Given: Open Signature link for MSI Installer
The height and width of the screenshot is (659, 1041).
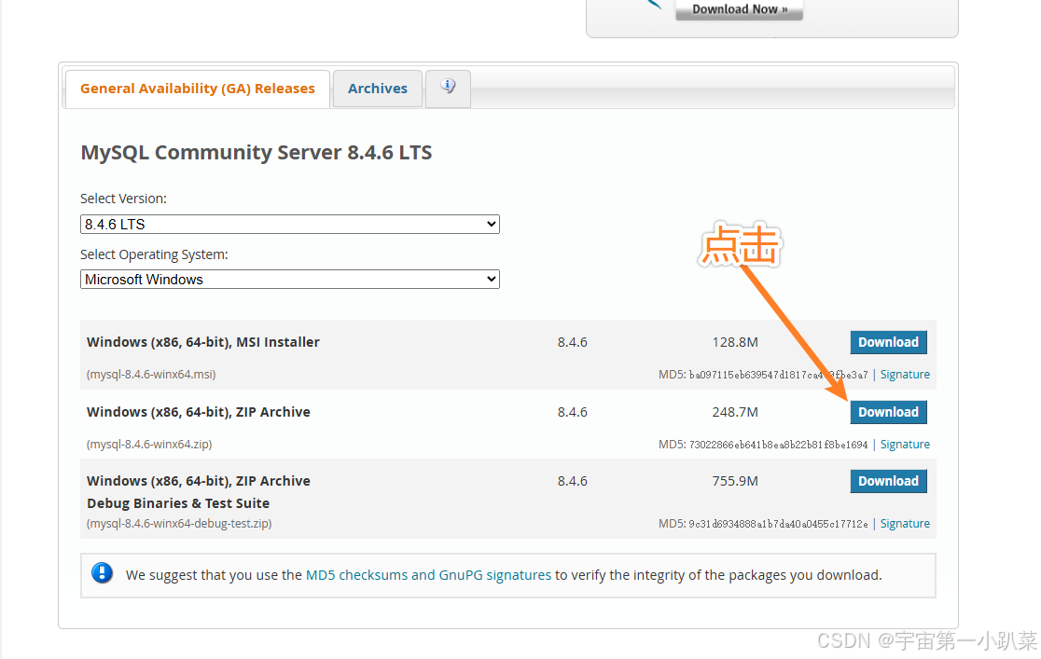Looking at the screenshot, I should click(x=905, y=375).
